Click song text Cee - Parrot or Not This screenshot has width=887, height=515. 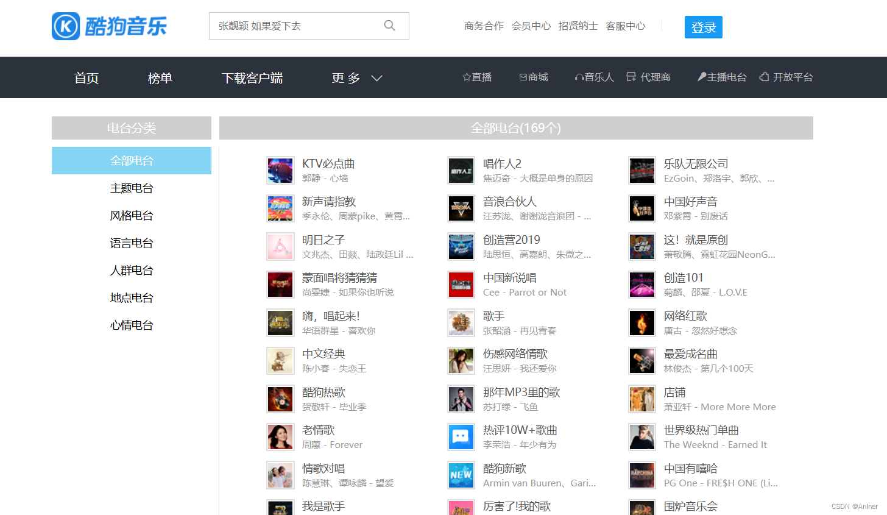click(525, 292)
